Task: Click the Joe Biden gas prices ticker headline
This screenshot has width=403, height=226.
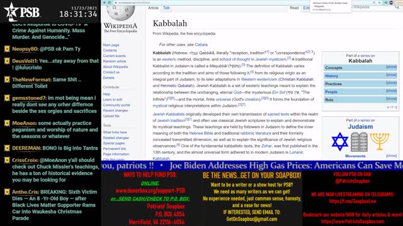Action: 286,166
